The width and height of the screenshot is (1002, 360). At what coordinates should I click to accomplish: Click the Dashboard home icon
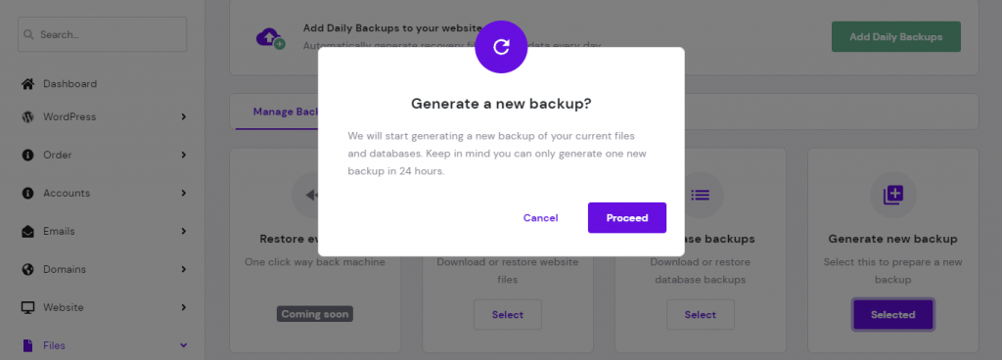(x=27, y=83)
